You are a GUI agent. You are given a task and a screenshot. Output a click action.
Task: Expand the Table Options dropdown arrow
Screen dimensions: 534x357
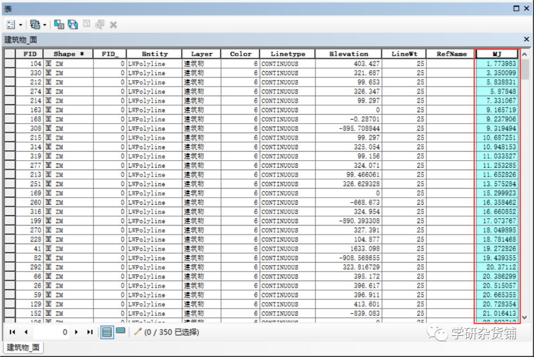20,25
